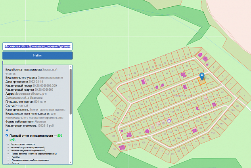
Task: Click the Лесной остров label on the map
Action: coord(183,95)
